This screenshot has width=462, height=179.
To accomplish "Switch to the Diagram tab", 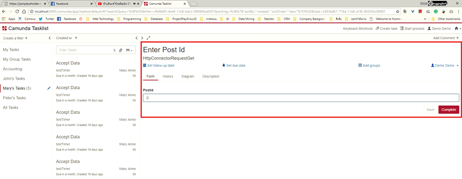I will (188, 76).
